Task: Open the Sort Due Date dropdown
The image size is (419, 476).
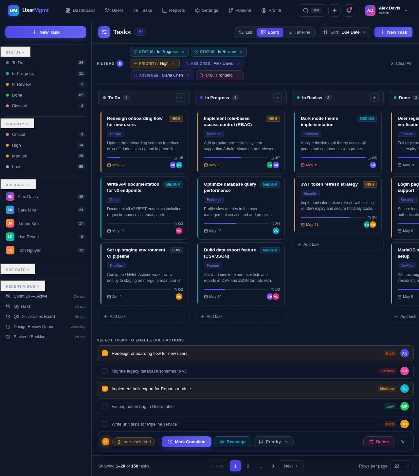Action: coord(345,32)
